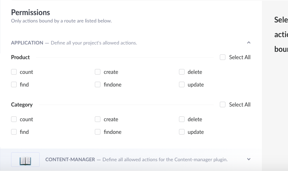Toggle Category find checkbox
Image resolution: width=288 pixels, height=171 pixels.
tap(14, 132)
